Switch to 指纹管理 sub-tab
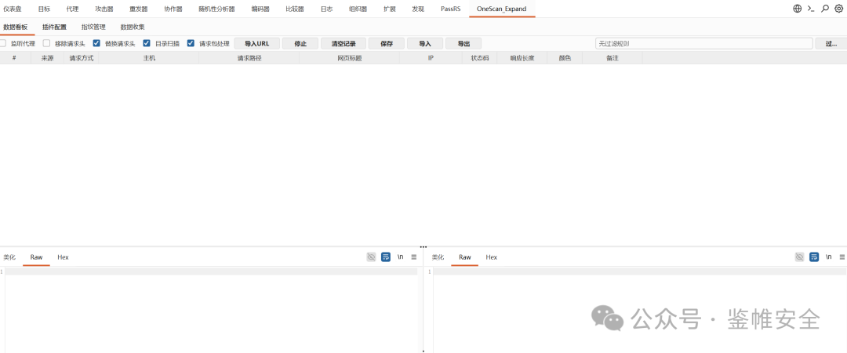The image size is (847, 353). [93, 27]
